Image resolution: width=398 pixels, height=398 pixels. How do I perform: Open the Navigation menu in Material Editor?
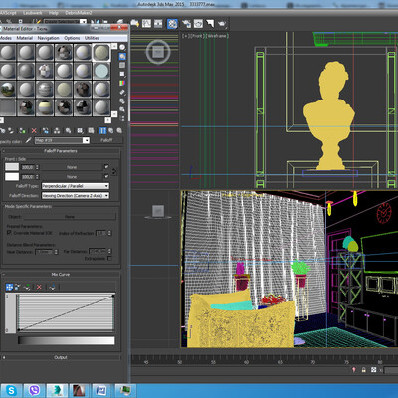[48, 38]
